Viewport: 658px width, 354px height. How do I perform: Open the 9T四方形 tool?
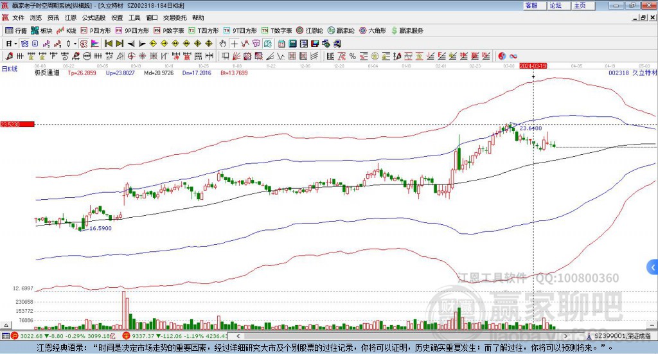(x=240, y=31)
